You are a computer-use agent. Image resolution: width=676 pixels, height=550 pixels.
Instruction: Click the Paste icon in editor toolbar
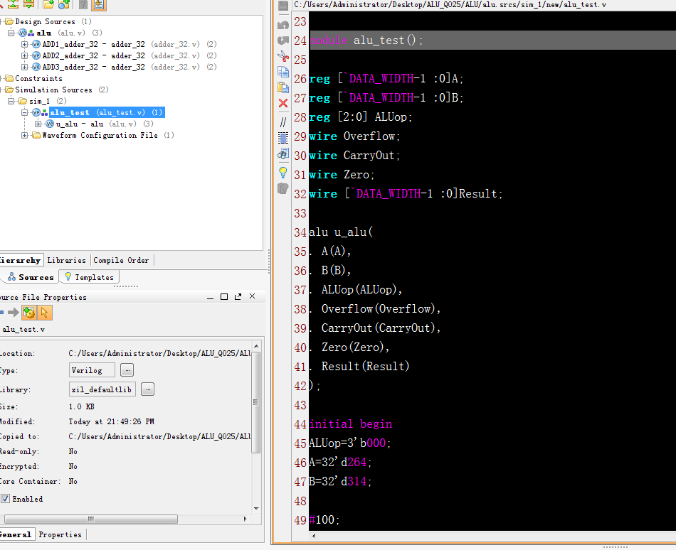coord(282,87)
